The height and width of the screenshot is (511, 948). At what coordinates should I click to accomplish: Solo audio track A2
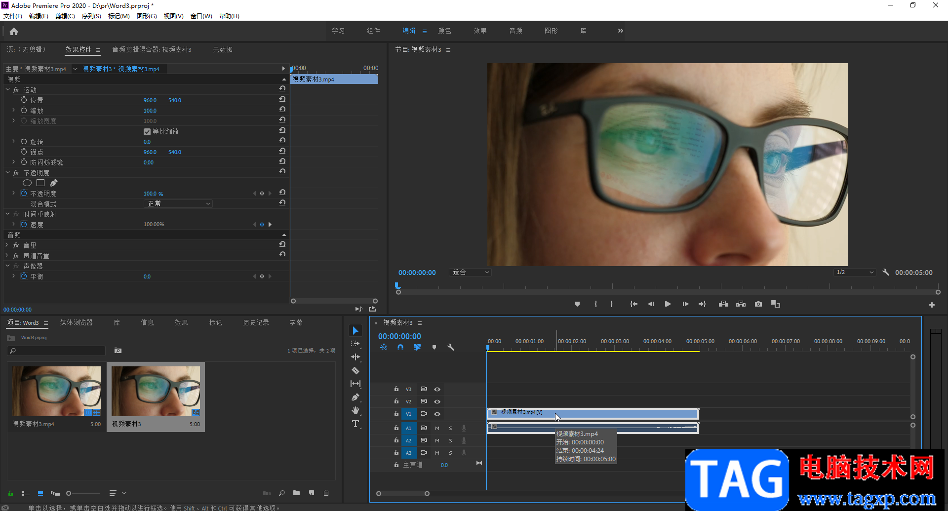(450, 440)
